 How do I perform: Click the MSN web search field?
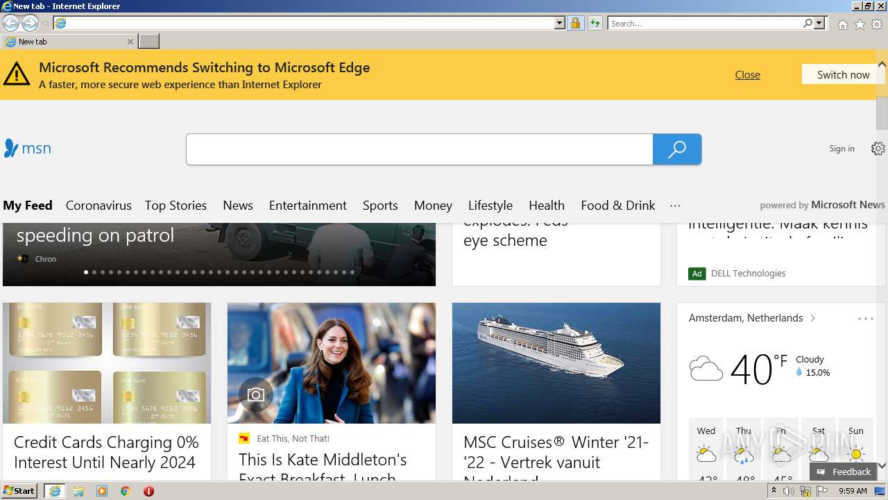pyautogui.click(x=420, y=149)
